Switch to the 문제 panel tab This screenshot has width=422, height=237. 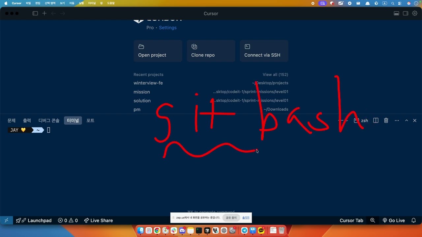(12, 120)
